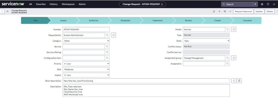Open the form context menu hamburger icon
The height and width of the screenshot is (99, 278).
(x=7, y=11)
